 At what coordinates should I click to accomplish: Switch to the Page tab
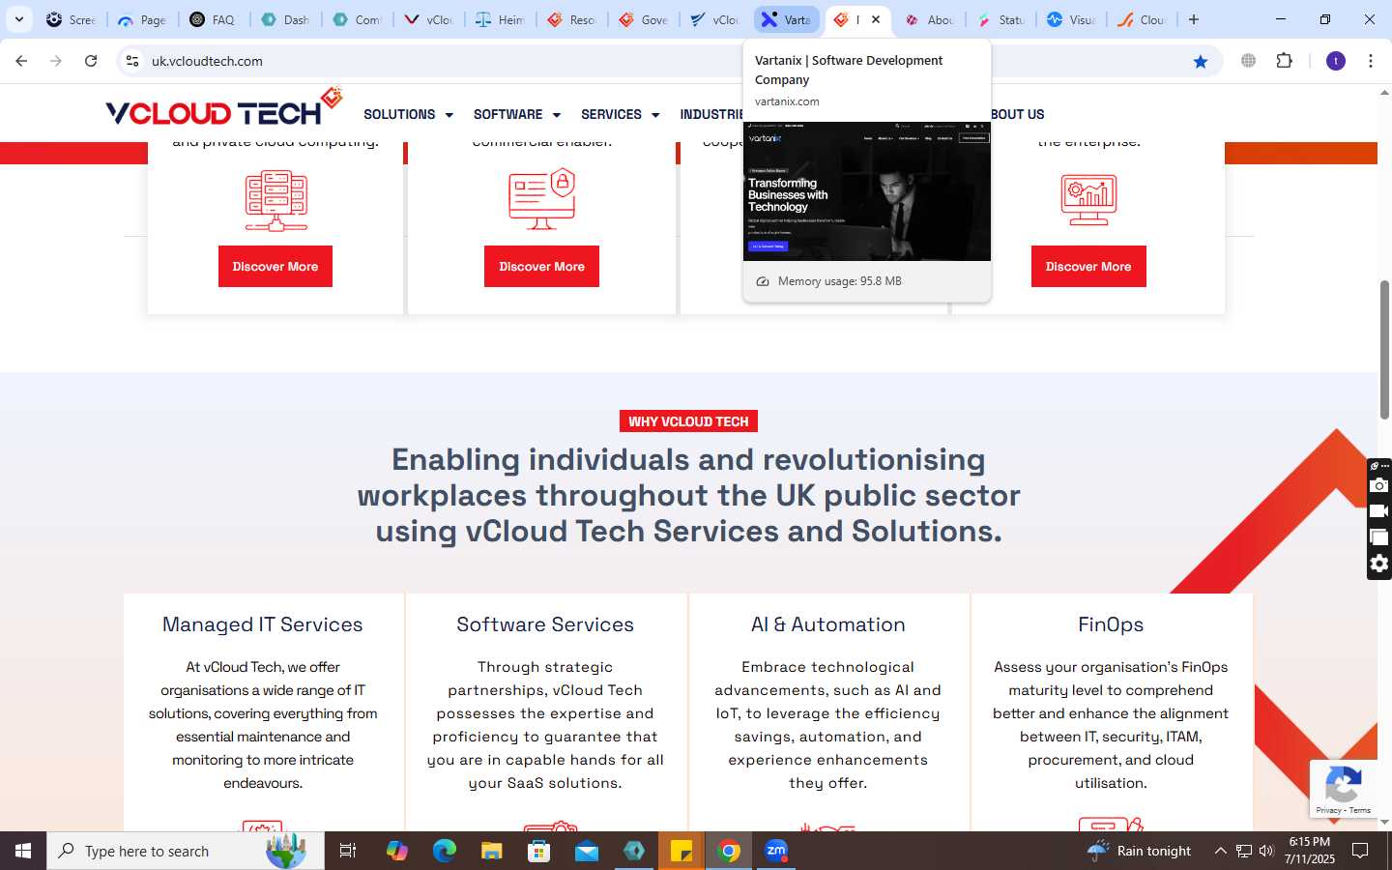(x=142, y=19)
